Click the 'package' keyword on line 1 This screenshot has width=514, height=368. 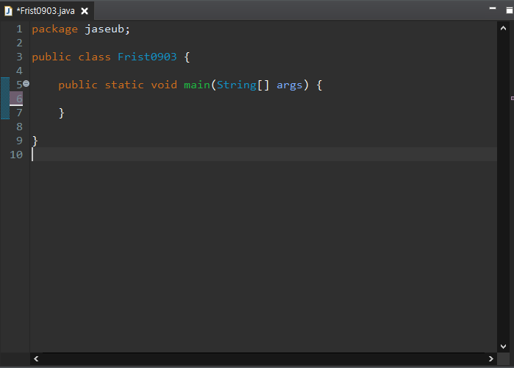pyautogui.click(x=54, y=29)
